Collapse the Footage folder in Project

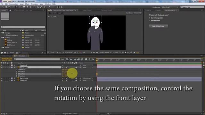pyautogui.click(x=1, y=38)
